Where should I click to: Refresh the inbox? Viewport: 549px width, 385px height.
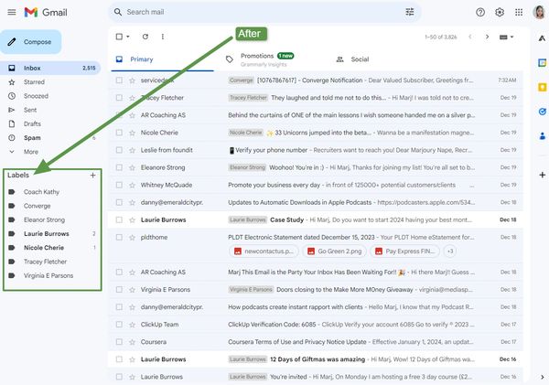(x=145, y=37)
